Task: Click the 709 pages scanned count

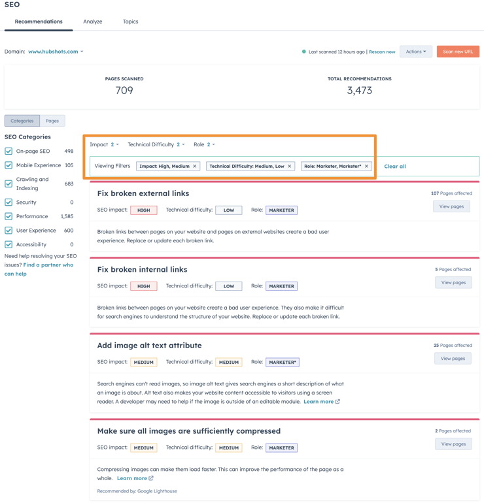Action: (124, 90)
